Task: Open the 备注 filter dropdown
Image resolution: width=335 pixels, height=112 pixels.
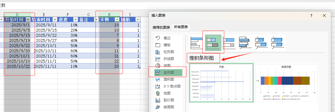Action: (96, 20)
